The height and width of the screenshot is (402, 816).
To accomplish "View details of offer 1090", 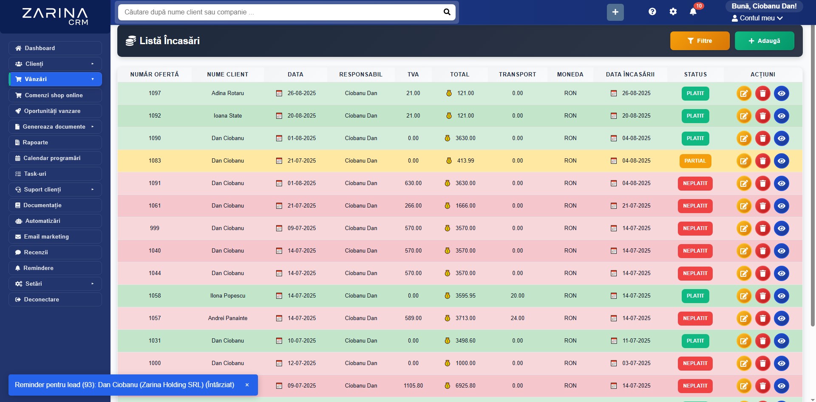I will click(x=782, y=138).
